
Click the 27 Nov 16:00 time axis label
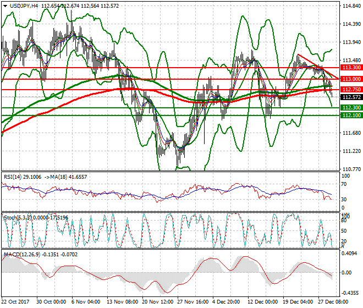193,302
